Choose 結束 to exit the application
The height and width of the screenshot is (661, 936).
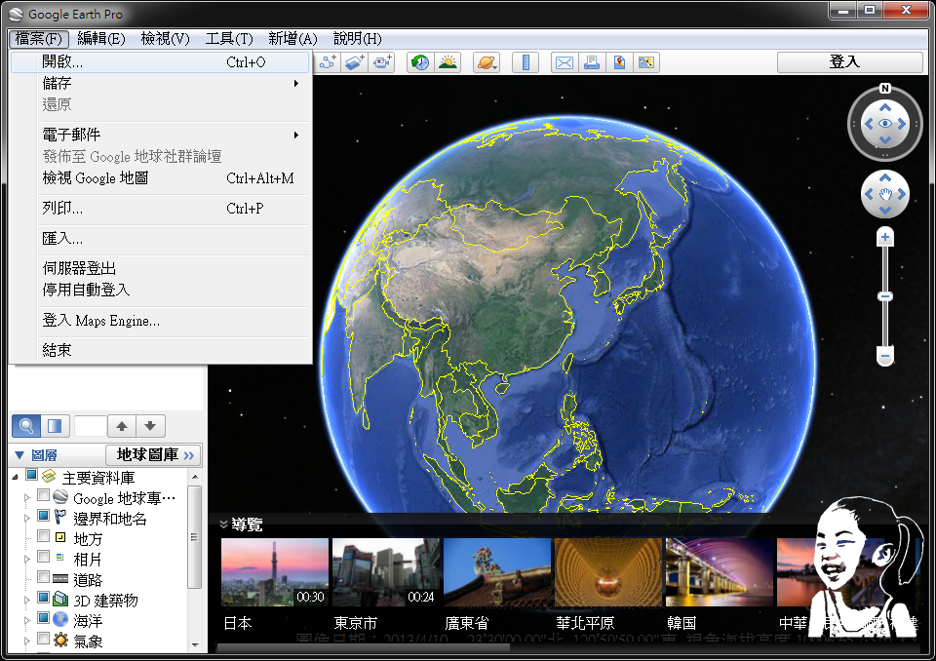click(x=161, y=350)
